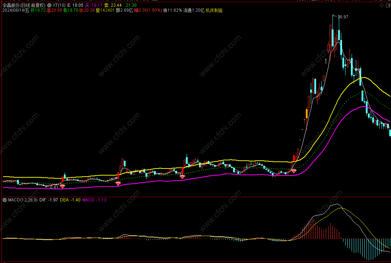Image resolution: width=391 pixels, height=263 pixels.
Task: Click the 宇晶股份(日线.前复权) chart title
Action: [24, 5]
